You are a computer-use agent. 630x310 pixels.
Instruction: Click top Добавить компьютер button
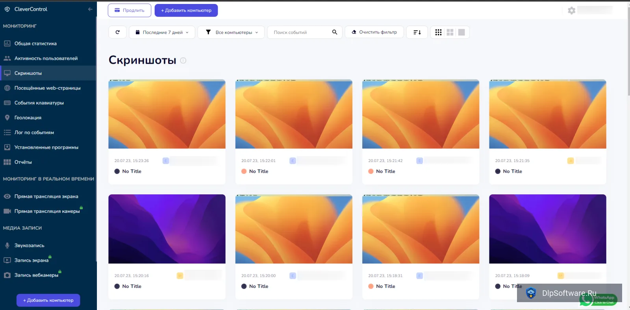(x=186, y=10)
